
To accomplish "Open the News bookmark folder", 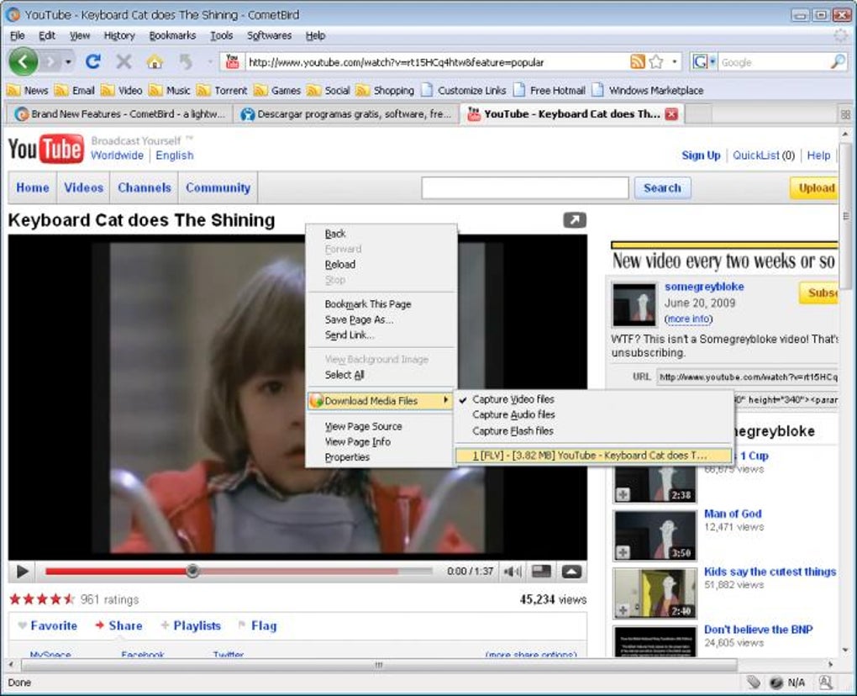I will (28, 90).
